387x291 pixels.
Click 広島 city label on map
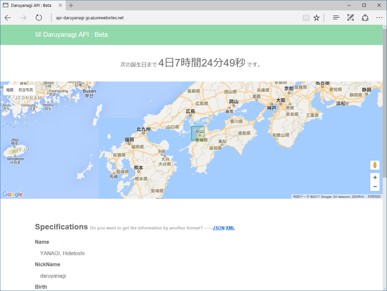point(190,111)
